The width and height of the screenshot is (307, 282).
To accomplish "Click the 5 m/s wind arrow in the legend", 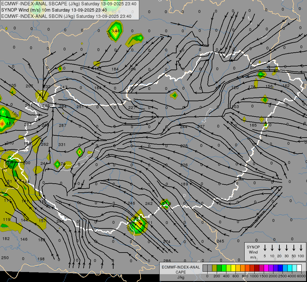I will [x=265, y=248].
